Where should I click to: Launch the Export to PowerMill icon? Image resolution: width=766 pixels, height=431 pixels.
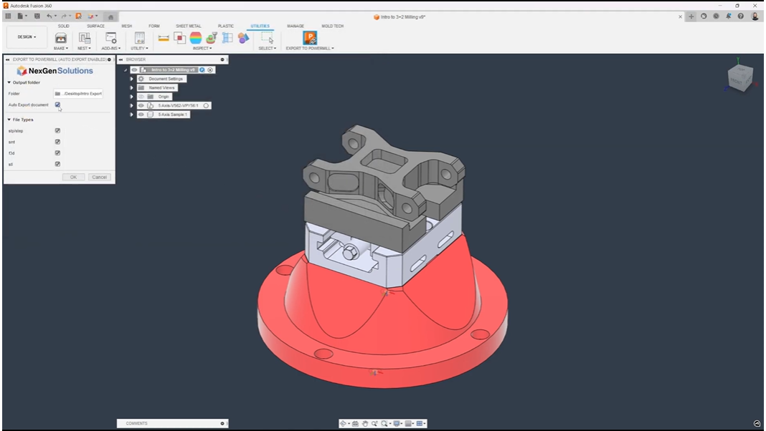coord(310,38)
